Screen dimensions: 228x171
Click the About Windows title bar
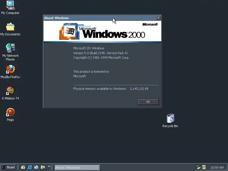coord(99,18)
